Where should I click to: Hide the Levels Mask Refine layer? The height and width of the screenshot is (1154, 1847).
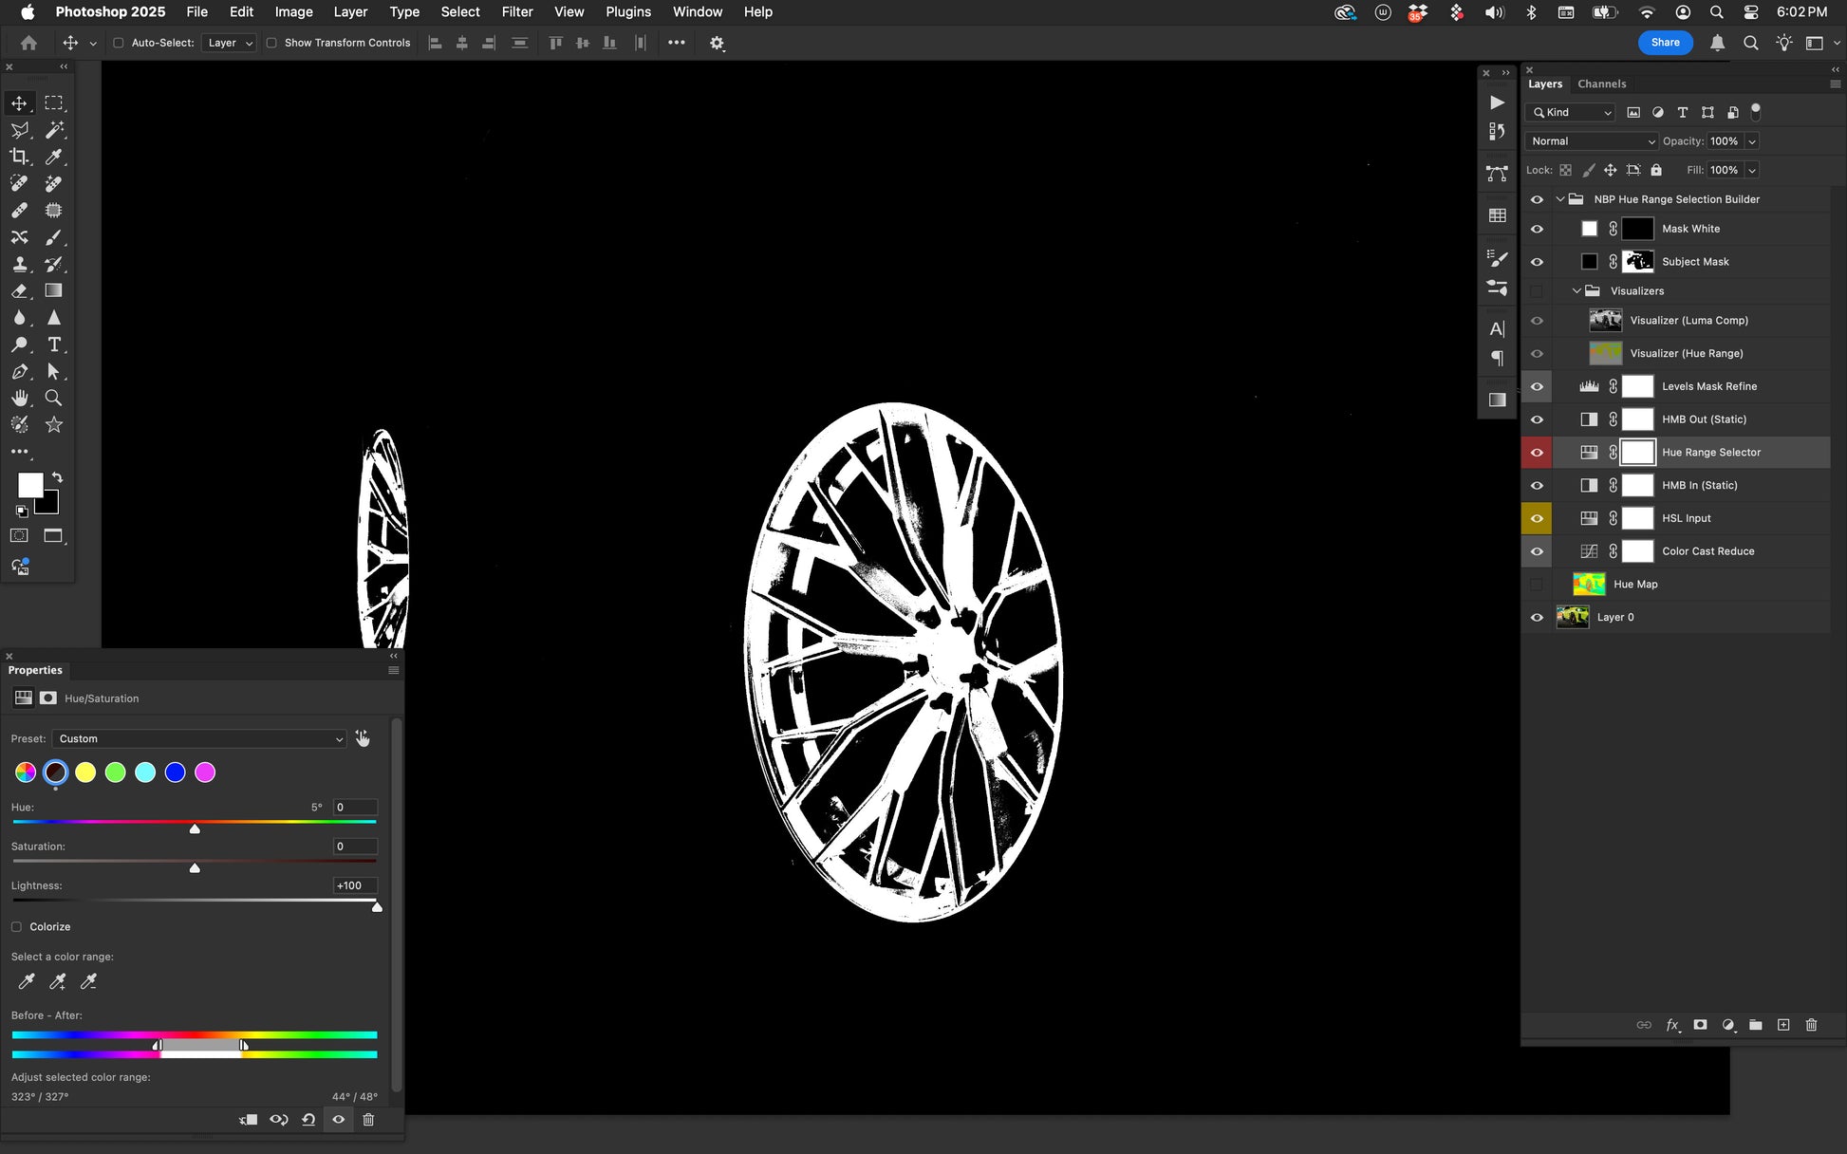(x=1537, y=386)
